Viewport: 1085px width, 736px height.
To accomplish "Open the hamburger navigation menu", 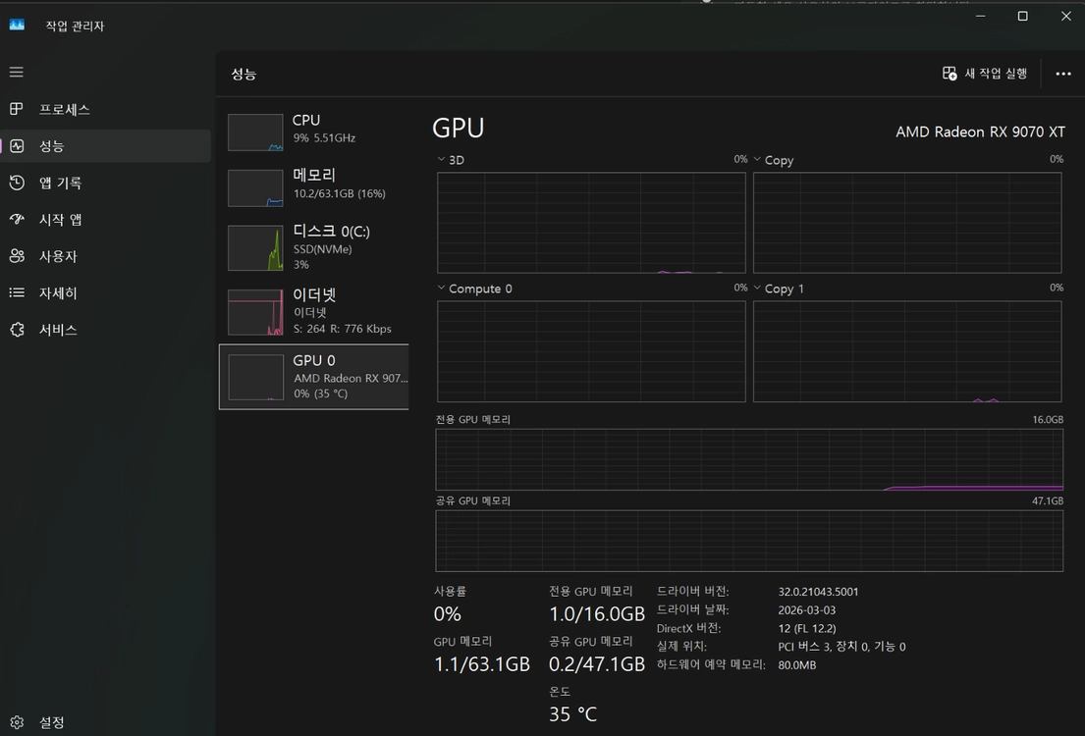I will pos(17,72).
